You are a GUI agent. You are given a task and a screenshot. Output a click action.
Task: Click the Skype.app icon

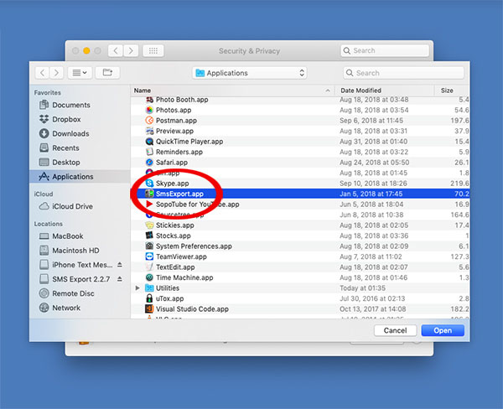coord(149,184)
